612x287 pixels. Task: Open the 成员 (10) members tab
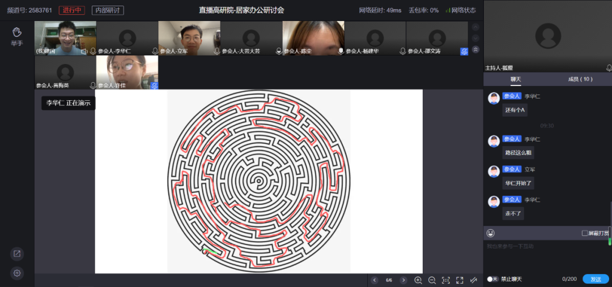tap(580, 79)
